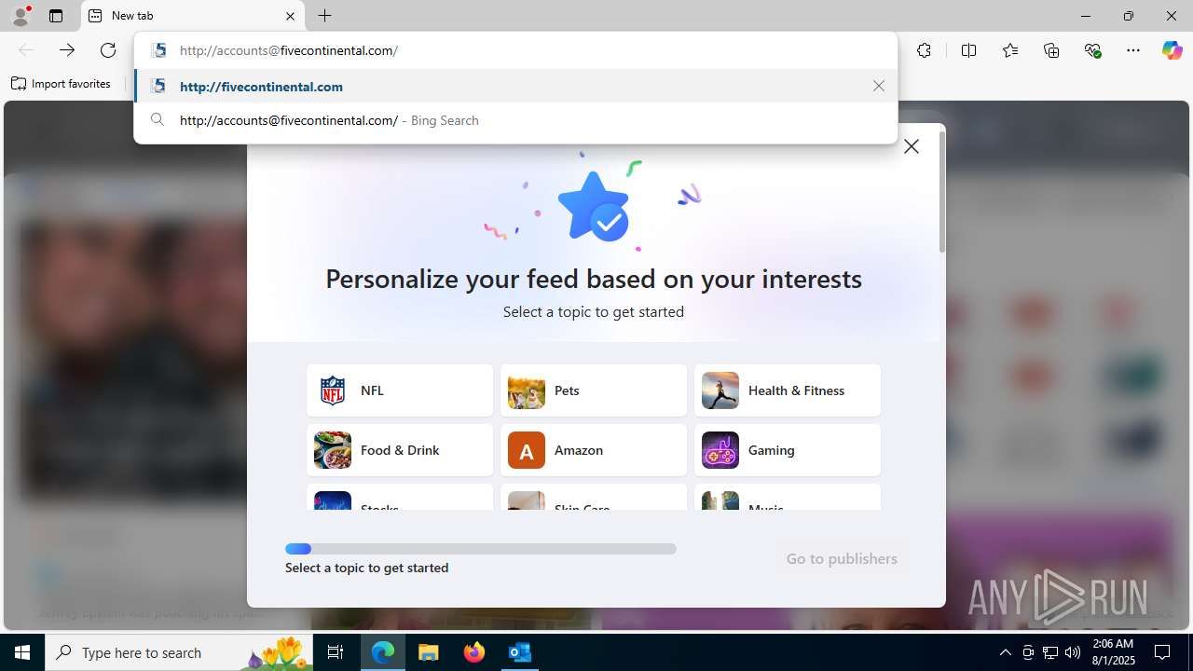The width and height of the screenshot is (1193, 671).
Task: Open a new tab with plus button
Action: [324, 16]
